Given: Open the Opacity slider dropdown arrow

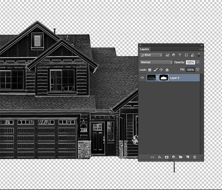Looking at the screenshot, I should [x=197, y=62].
